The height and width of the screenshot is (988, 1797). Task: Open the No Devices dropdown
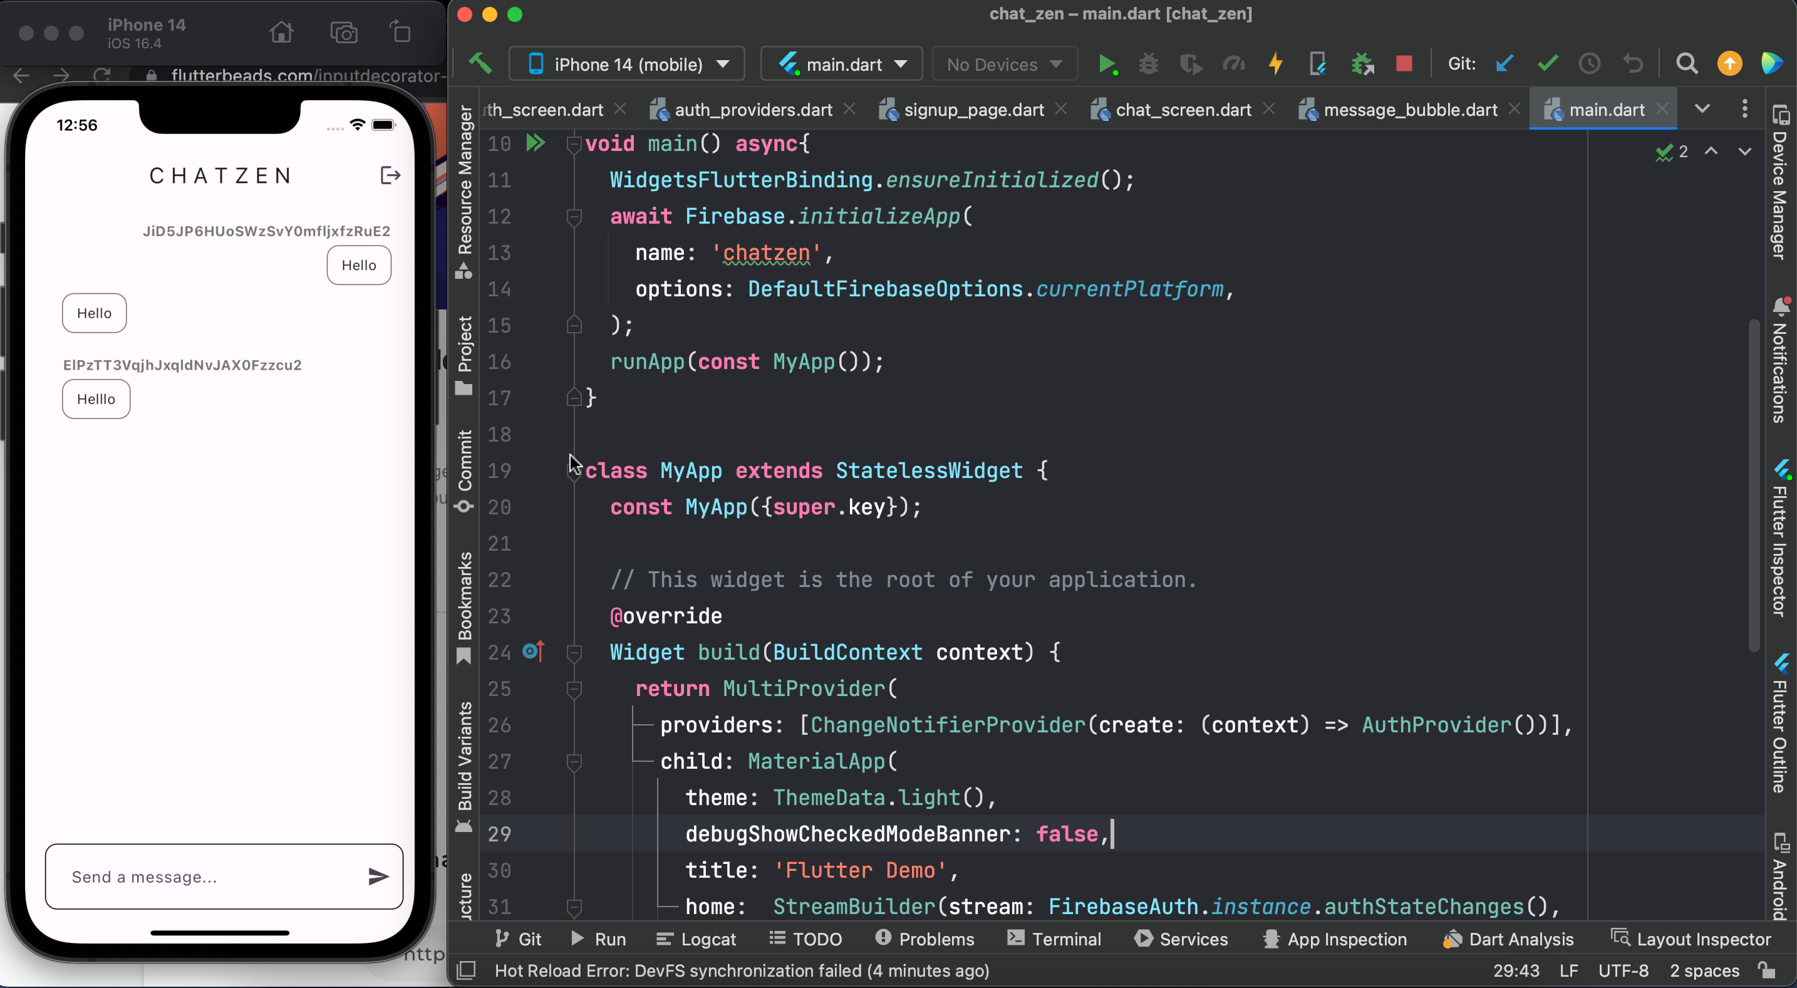pos(1005,64)
